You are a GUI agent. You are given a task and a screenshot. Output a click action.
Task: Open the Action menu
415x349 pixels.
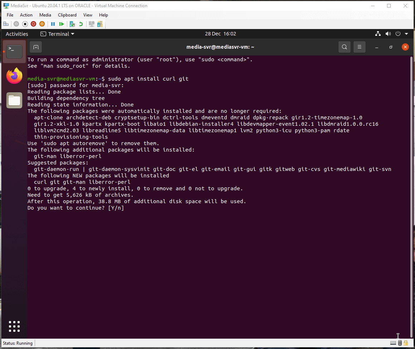coord(26,15)
